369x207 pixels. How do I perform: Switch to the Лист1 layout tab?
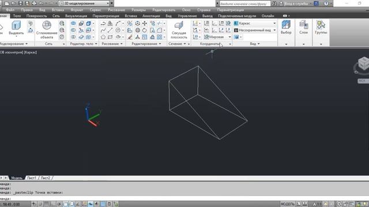click(x=32, y=178)
